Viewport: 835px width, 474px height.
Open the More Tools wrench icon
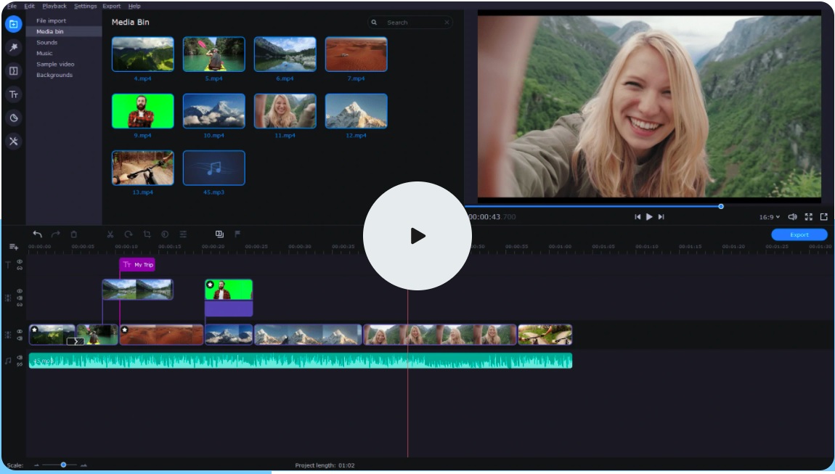point(13,141)
